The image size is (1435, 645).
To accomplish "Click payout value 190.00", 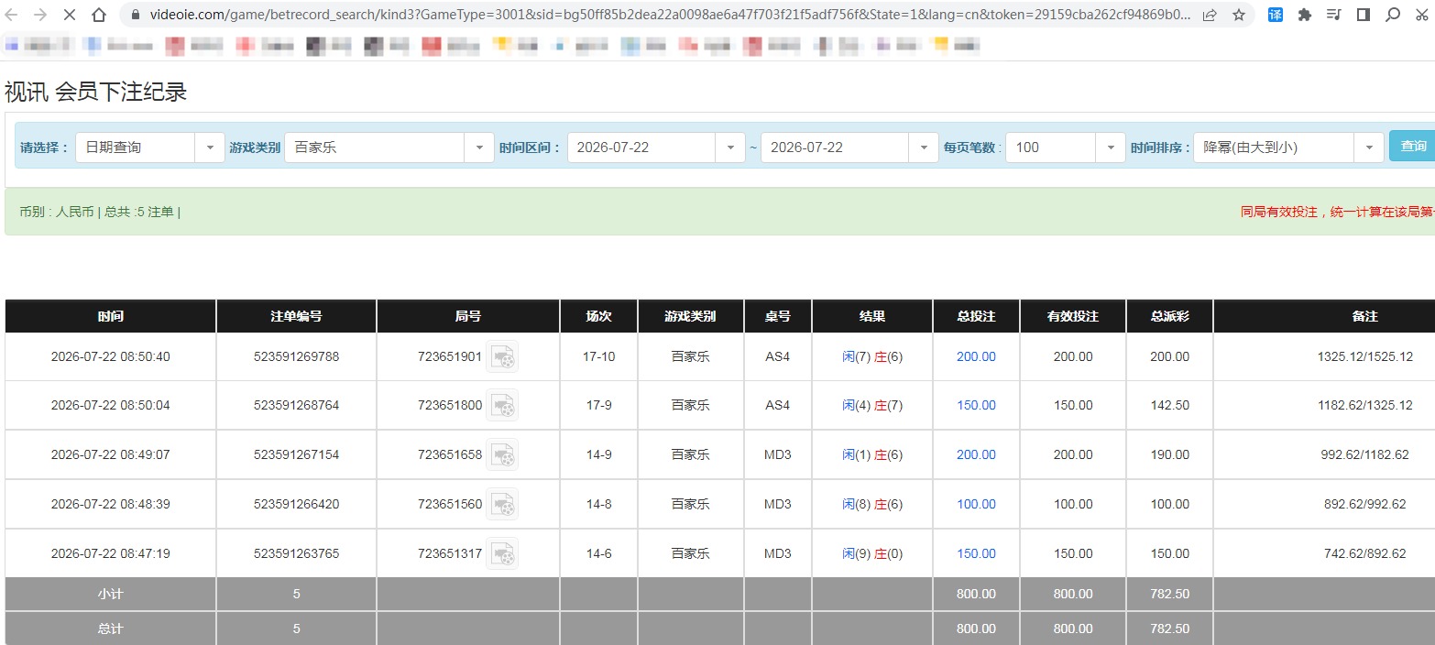I will click(x=1170, y=454).
